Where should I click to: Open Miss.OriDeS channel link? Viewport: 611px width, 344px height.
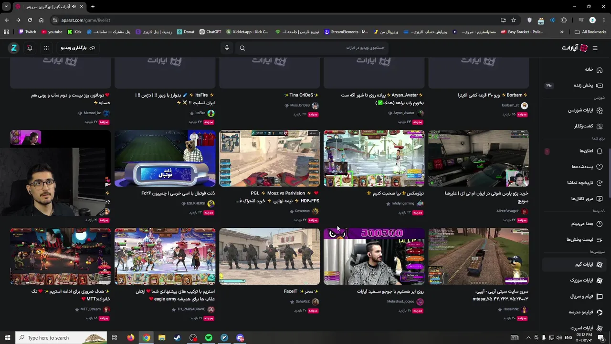click(300, 106)
